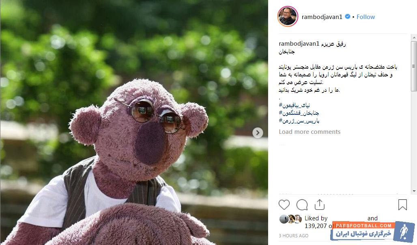The height and width of the screenshot is (245, 417).
Task: Advance to the next photo with the arrow
Action: point(258,133)
